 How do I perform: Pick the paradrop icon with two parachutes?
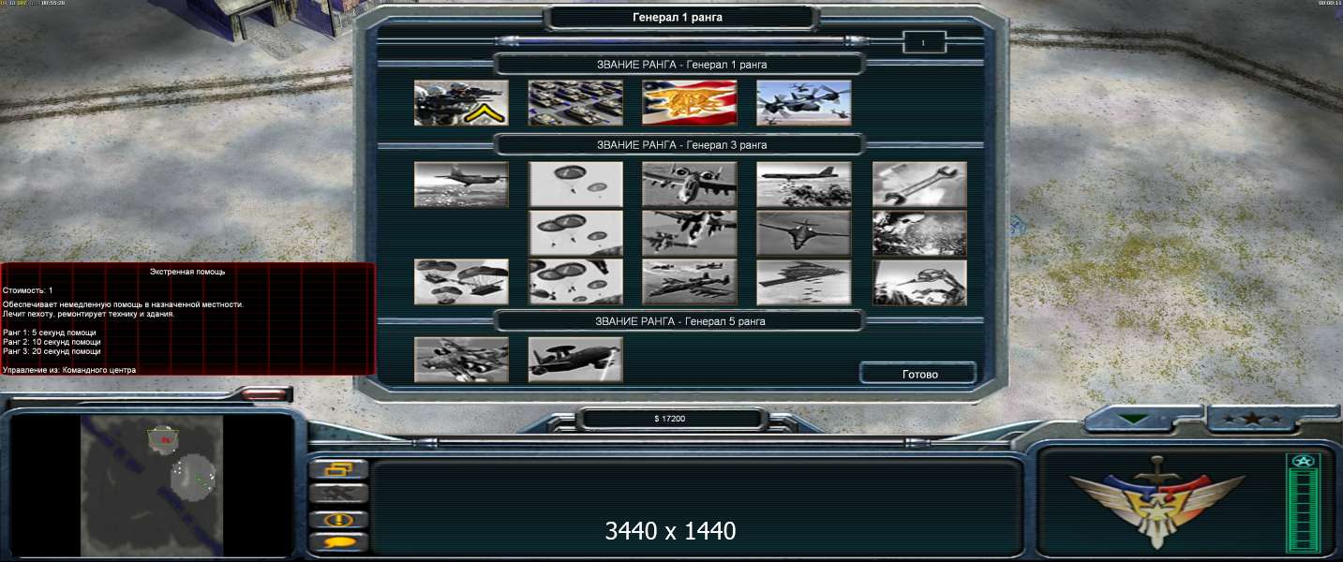[x=575, y=185]
